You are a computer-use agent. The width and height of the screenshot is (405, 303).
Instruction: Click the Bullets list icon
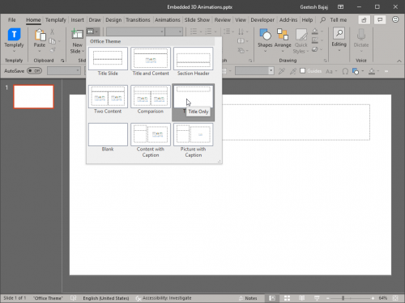(x=194, y=32)
